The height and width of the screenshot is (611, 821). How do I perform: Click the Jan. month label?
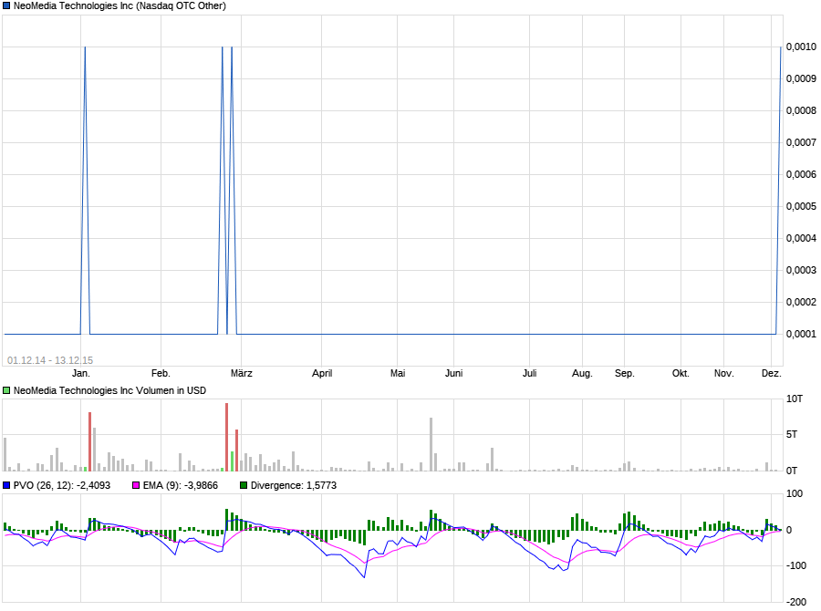click(x=80, y=373)
